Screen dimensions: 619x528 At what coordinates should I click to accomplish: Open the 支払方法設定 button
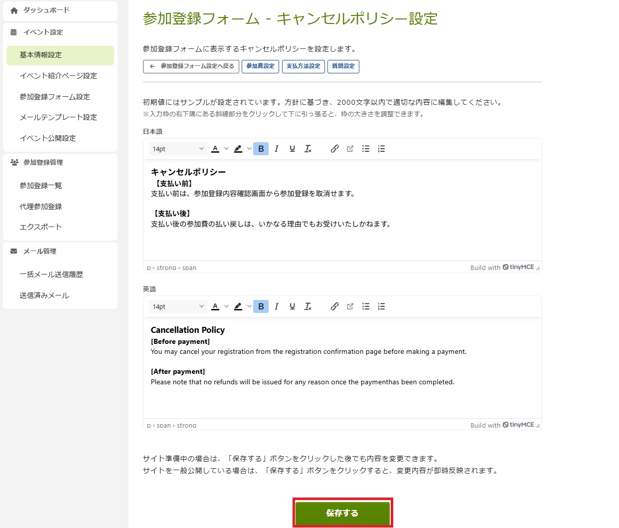(303, 66)
